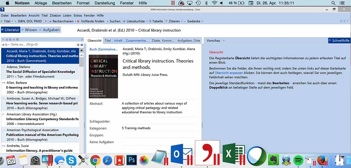Open the Zitation menu
The height and width of the screenshot is (168, 351).
[55, 15]
